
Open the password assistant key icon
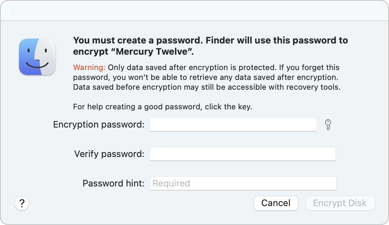pyautogui.click(x=328, y=124)
